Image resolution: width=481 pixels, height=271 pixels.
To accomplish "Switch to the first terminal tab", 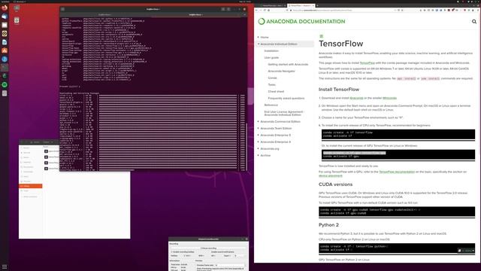I will tap(104, 14).
